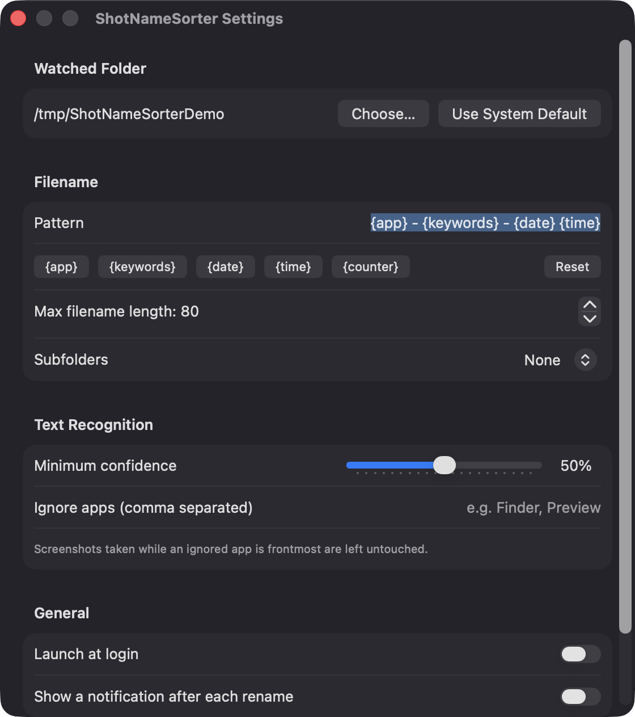635x717 pixels.
Task: Click the Ignore apps text field
Action: (534, 508)
